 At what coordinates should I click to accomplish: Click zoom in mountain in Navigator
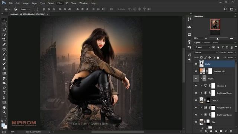pyautogui.click(x=231, y=38)
